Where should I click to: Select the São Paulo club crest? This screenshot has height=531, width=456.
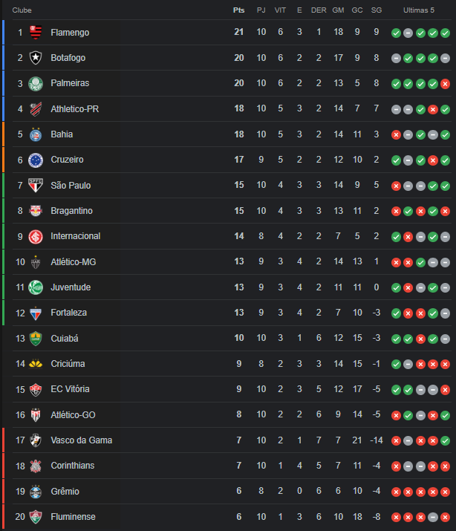click(x=36, y=186)
